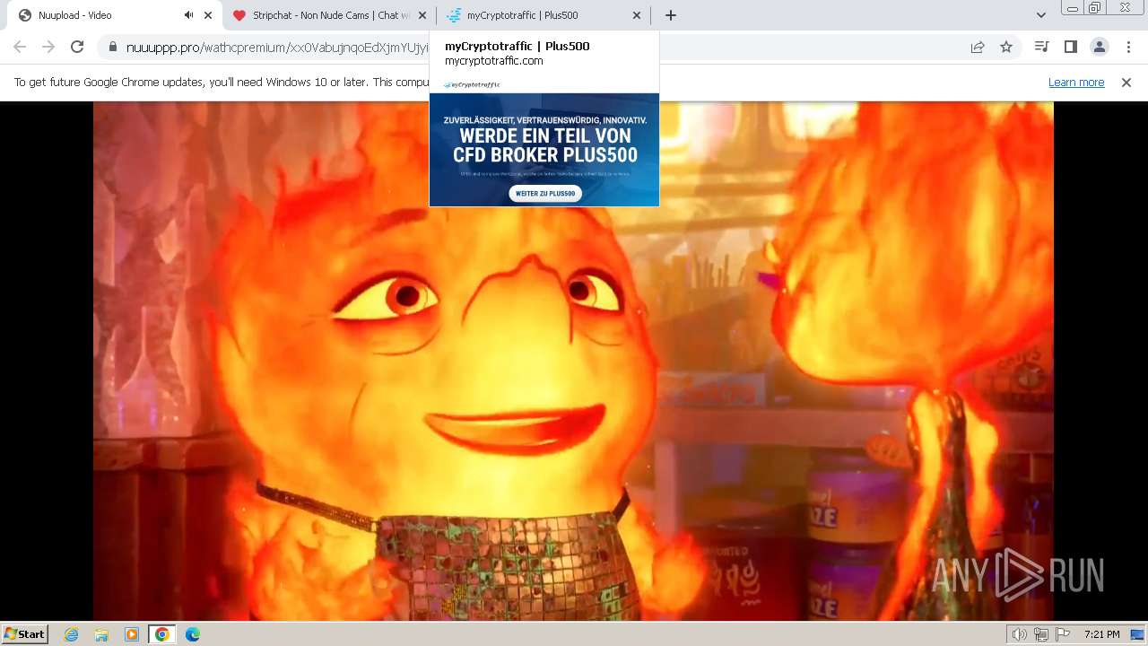
Task: Click the nuuuppp.pro address bar URL
Action: [x=277, y=47]
